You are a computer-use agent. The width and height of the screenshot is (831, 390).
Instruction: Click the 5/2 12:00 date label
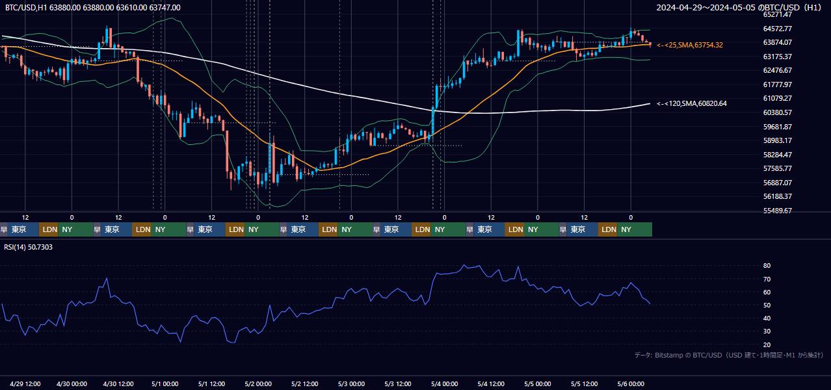tap(305, 383)
